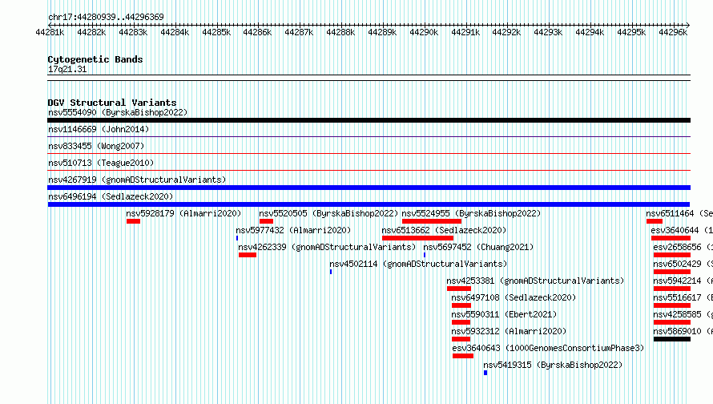Click the DGV Structural Variants track title

pyautogui.click(x=112, y=103)
